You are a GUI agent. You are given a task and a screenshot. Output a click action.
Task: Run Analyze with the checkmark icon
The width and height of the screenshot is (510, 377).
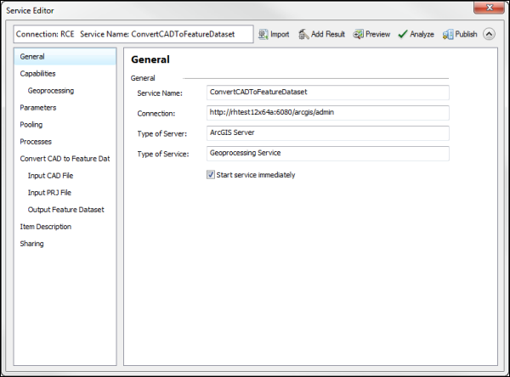[x=404, y=35]
